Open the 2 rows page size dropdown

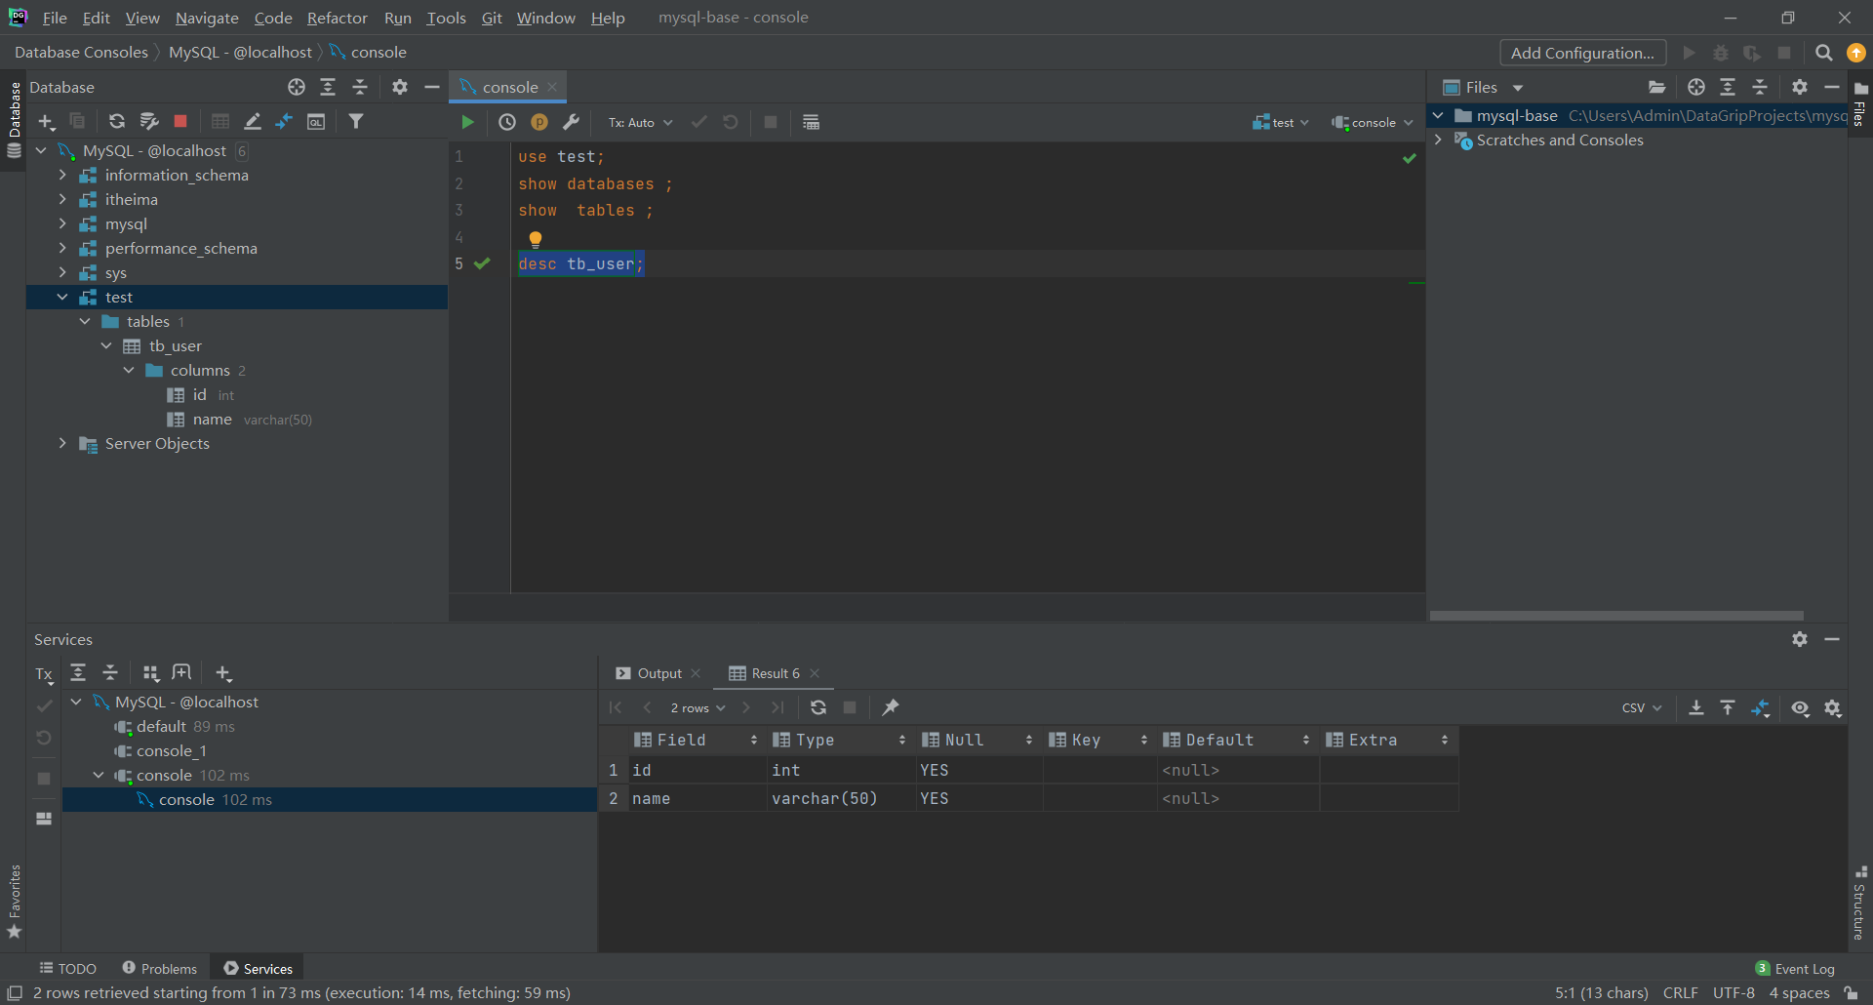pos(697,707)
